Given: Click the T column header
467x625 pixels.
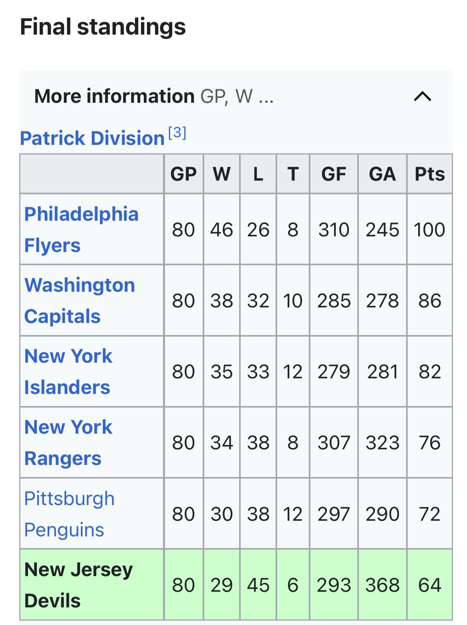Looking at the screenshot, I should (x=293, y=174).
